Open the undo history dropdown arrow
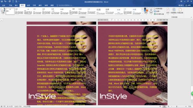This screenshot has width=193, height=108. pos(7,1)
